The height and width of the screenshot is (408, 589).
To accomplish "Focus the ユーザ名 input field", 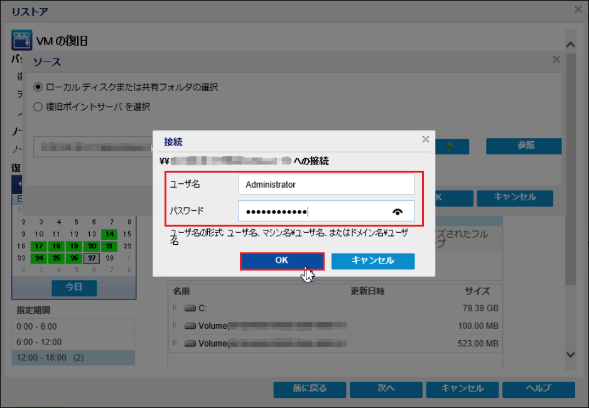I will (x=326, y=185).
